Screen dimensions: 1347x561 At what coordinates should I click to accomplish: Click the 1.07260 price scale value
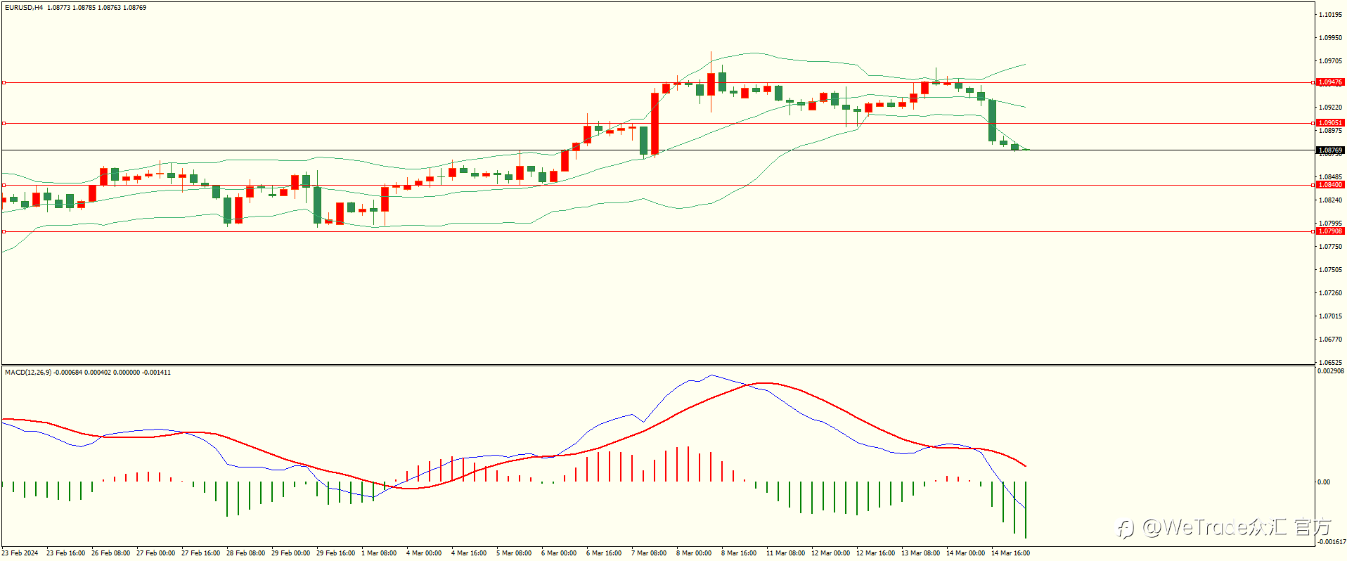[1330, 293]
